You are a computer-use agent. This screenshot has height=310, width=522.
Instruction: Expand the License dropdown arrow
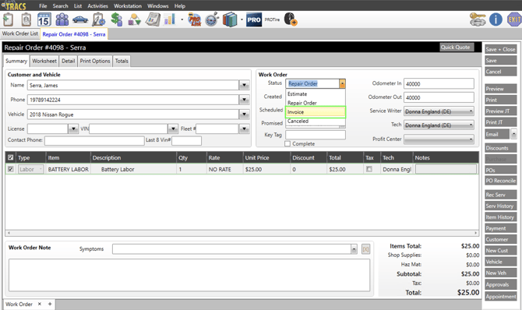[73, 129]
